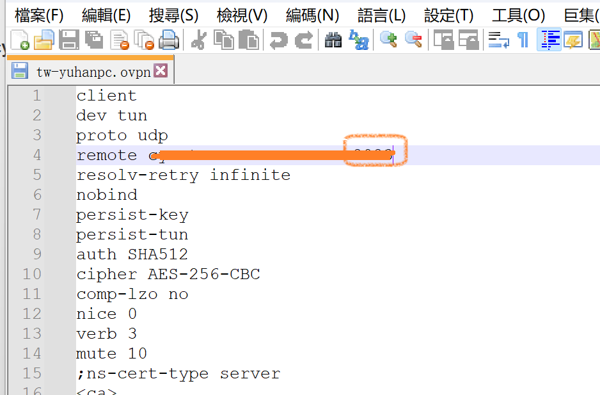600x395 pixels.
Task: Click the Redo arrow icon
Action: [303, 40]
